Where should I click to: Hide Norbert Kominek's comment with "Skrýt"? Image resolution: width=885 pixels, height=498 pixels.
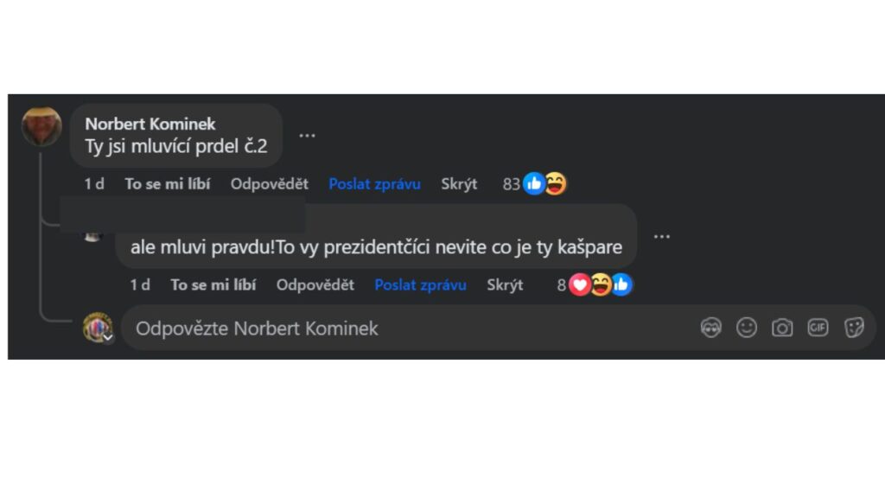(459, 184)
